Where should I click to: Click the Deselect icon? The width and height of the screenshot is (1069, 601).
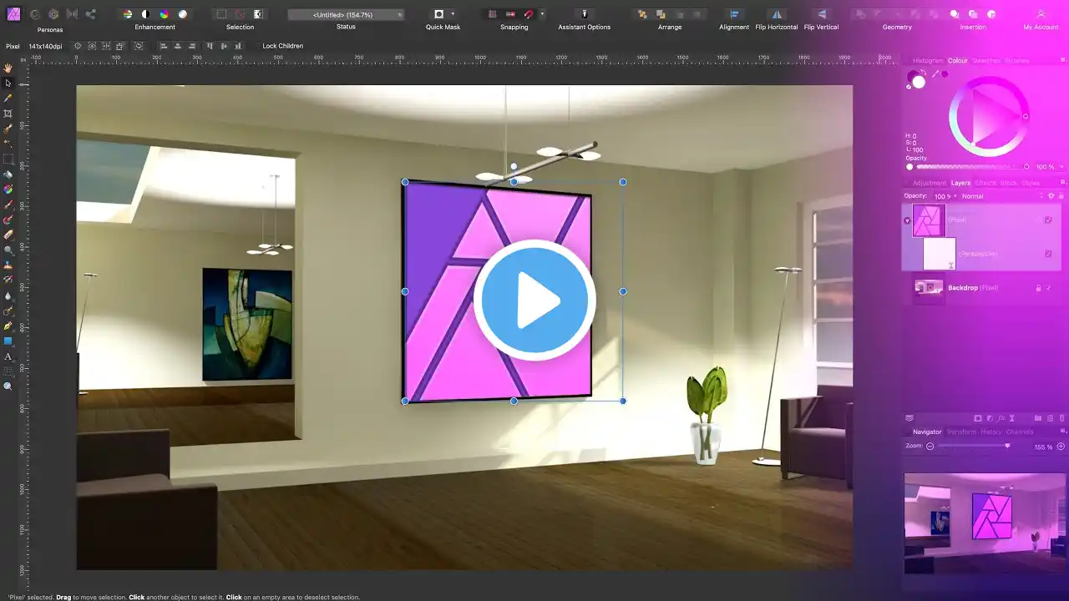tap(240, 14)
